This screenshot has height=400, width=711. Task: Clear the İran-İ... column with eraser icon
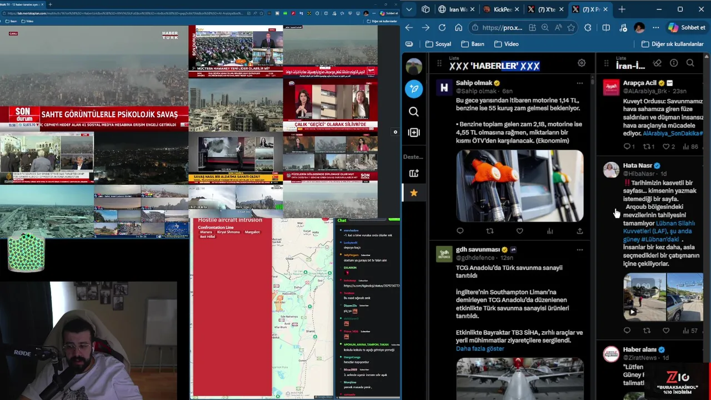point(657,63)
